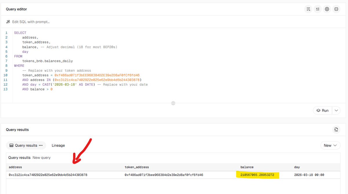Click the 'Replace with your token address' comment
348x194 pixels.
(x=57, y=71)
